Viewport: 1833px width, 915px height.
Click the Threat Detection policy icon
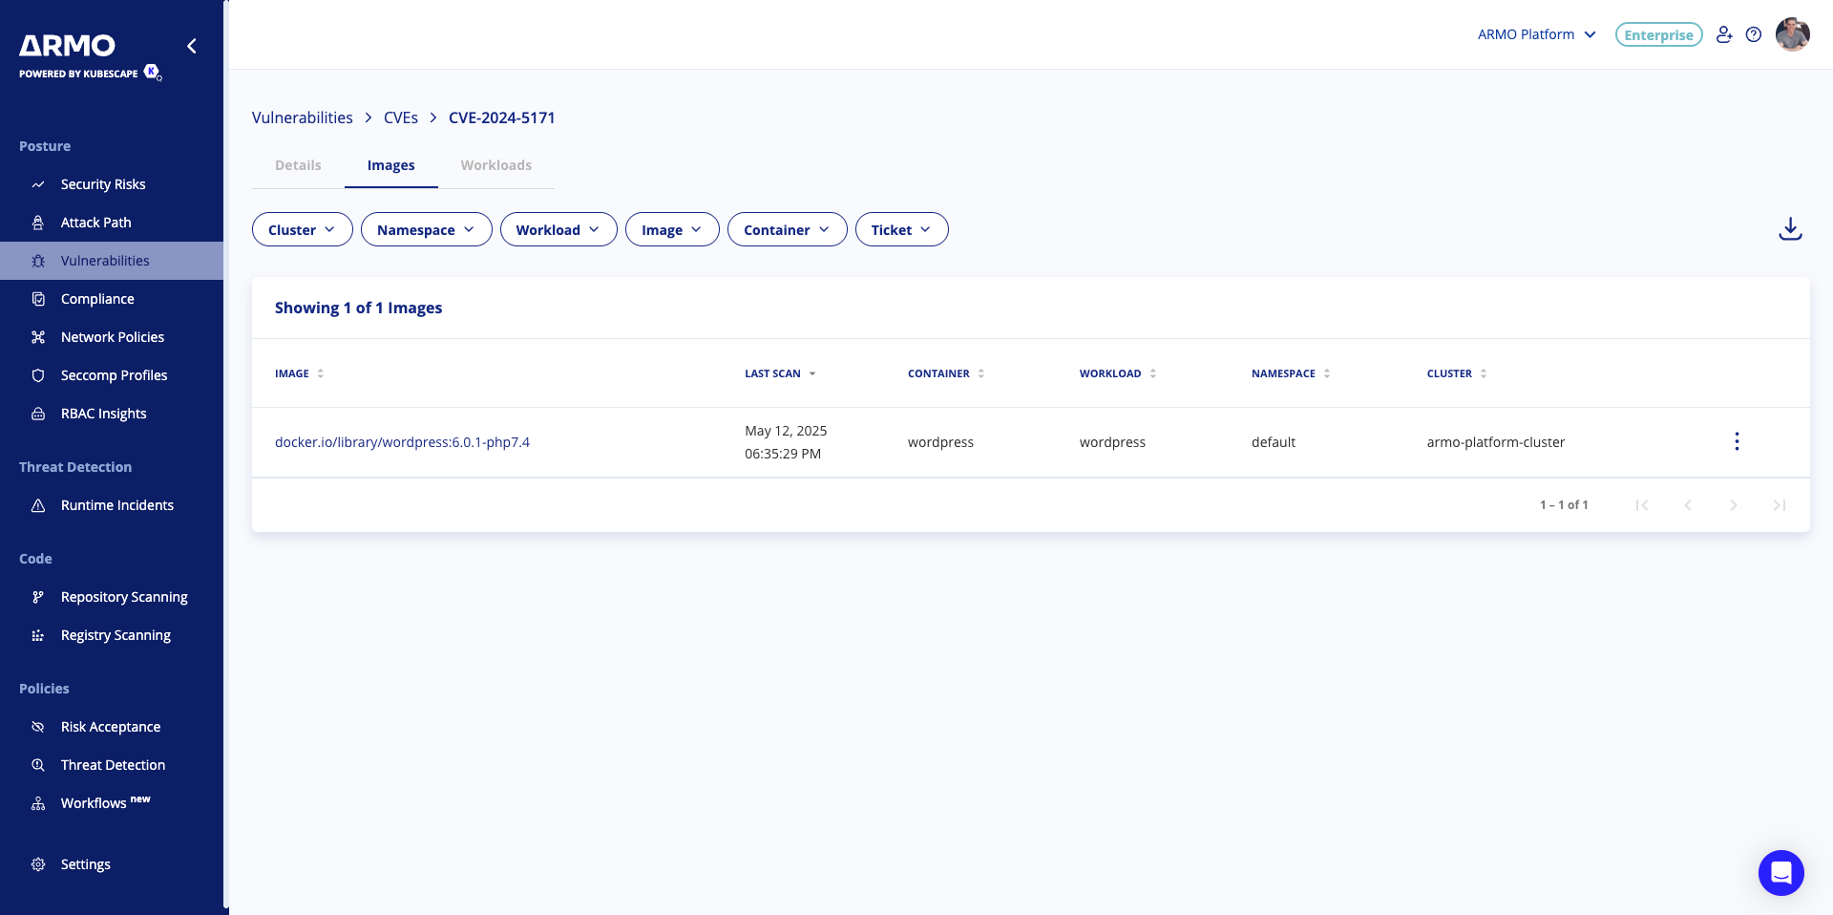click(x=38, y=765)
